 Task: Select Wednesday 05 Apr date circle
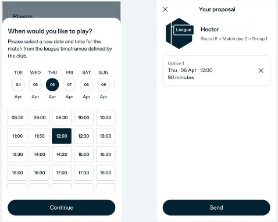tap(35, 85)
